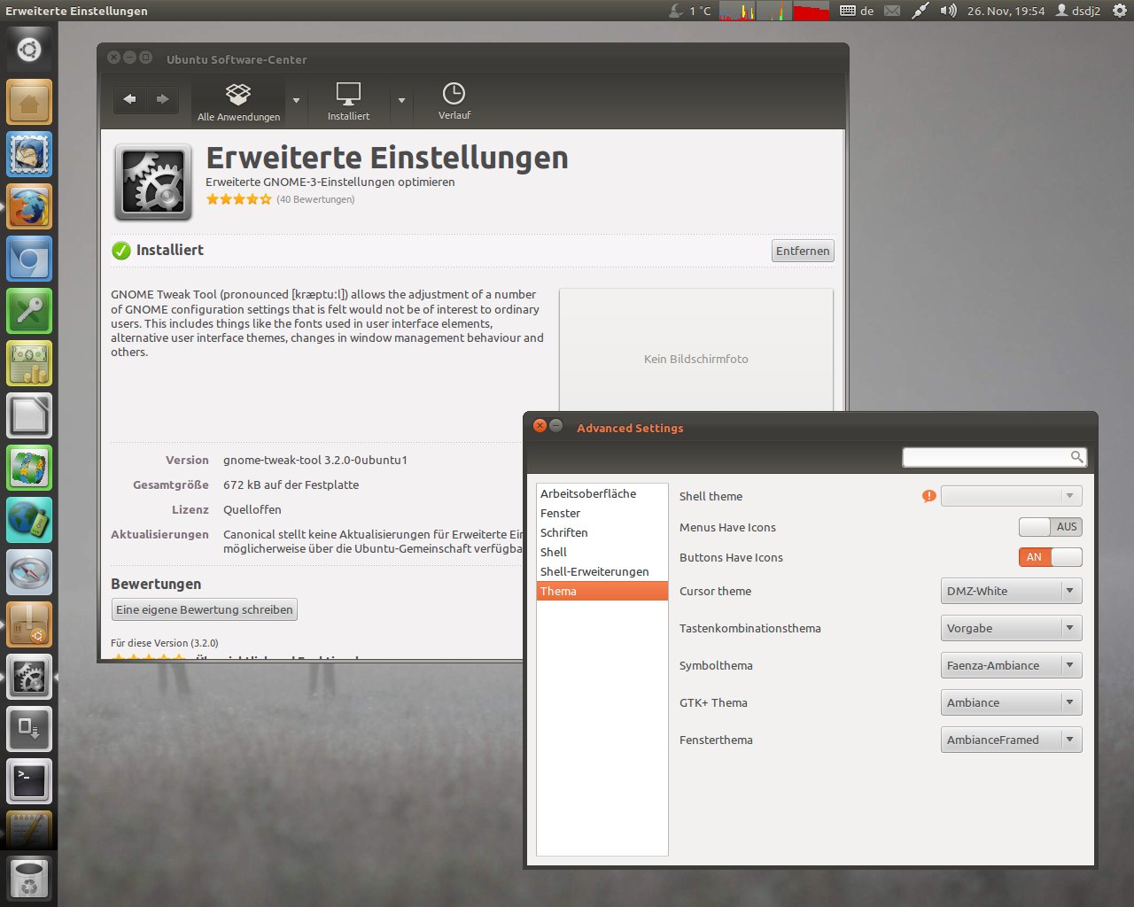Open the keyboard layout de indicator

pyautogui.click(x=857, y=11)
